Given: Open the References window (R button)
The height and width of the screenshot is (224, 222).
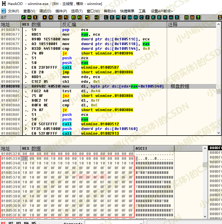Looking at the screenshot, I should [165, 17].
